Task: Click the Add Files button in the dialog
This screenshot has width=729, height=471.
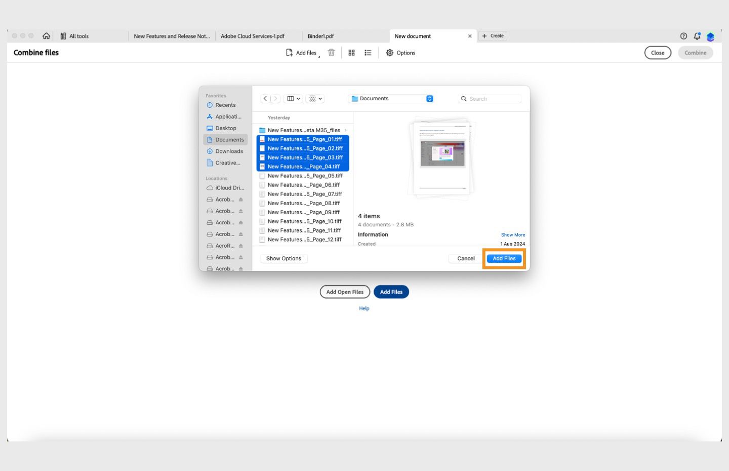Action: click(504, 258)
